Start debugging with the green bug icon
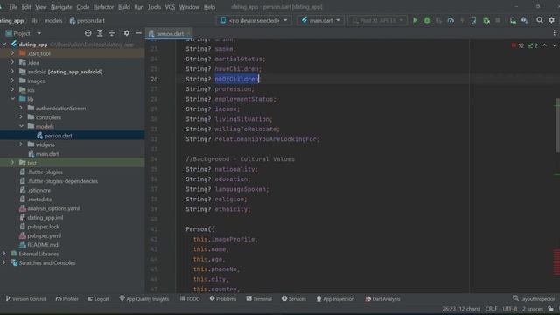560x315 pixels. click(x=427, y=20)
